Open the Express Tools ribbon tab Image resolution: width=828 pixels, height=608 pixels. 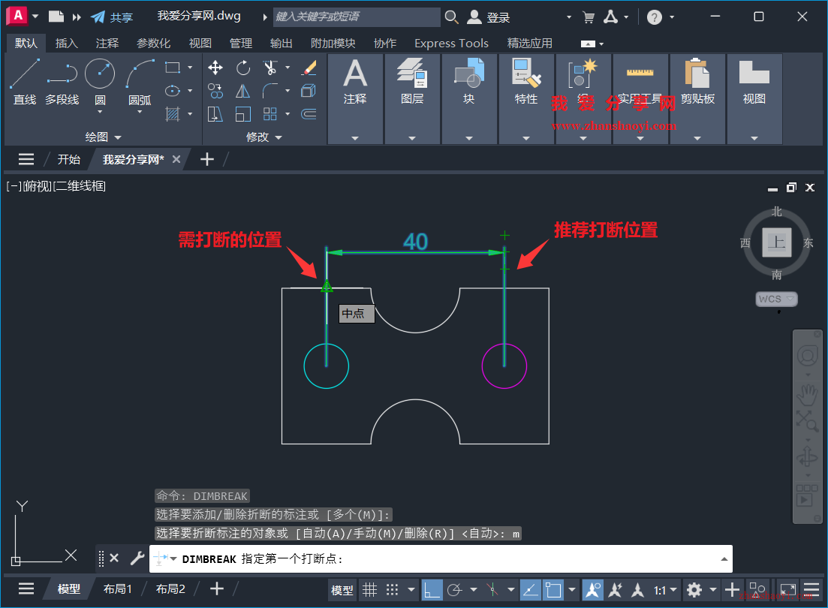point(451,43)
